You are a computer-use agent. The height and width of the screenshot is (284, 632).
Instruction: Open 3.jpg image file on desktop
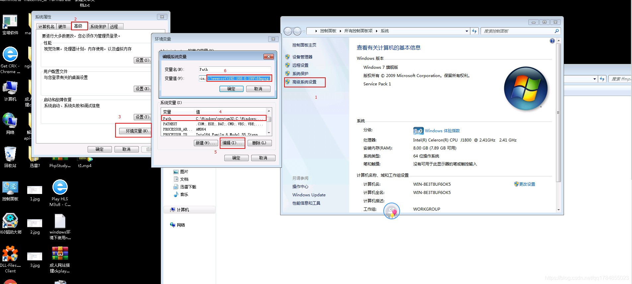click(35, 260)
